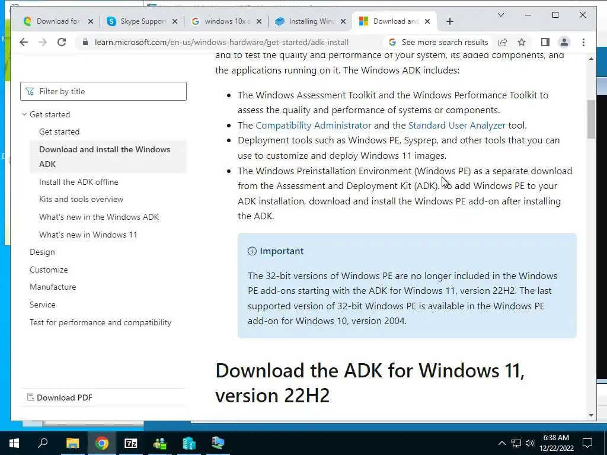Open the Compatibility Administrator link

coord(313,126)
